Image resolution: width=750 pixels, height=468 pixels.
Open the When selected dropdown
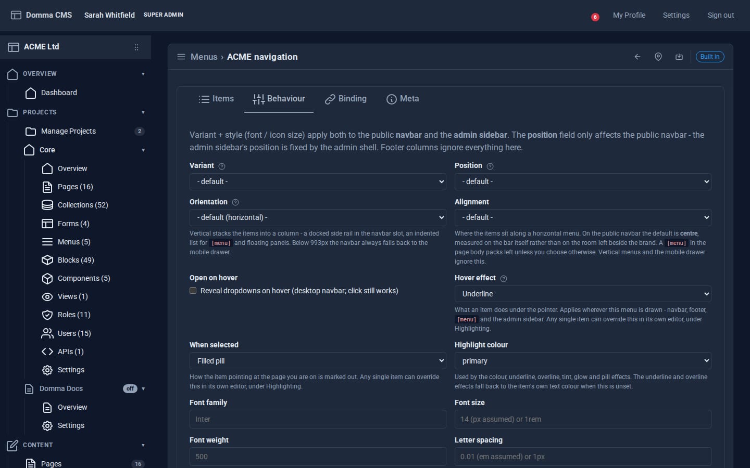pyautogui.click(x=318, y=361)
